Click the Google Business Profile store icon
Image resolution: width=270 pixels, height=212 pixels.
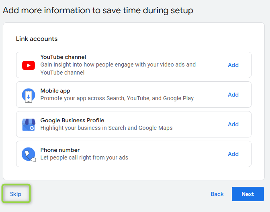click(x=29, y=125)
